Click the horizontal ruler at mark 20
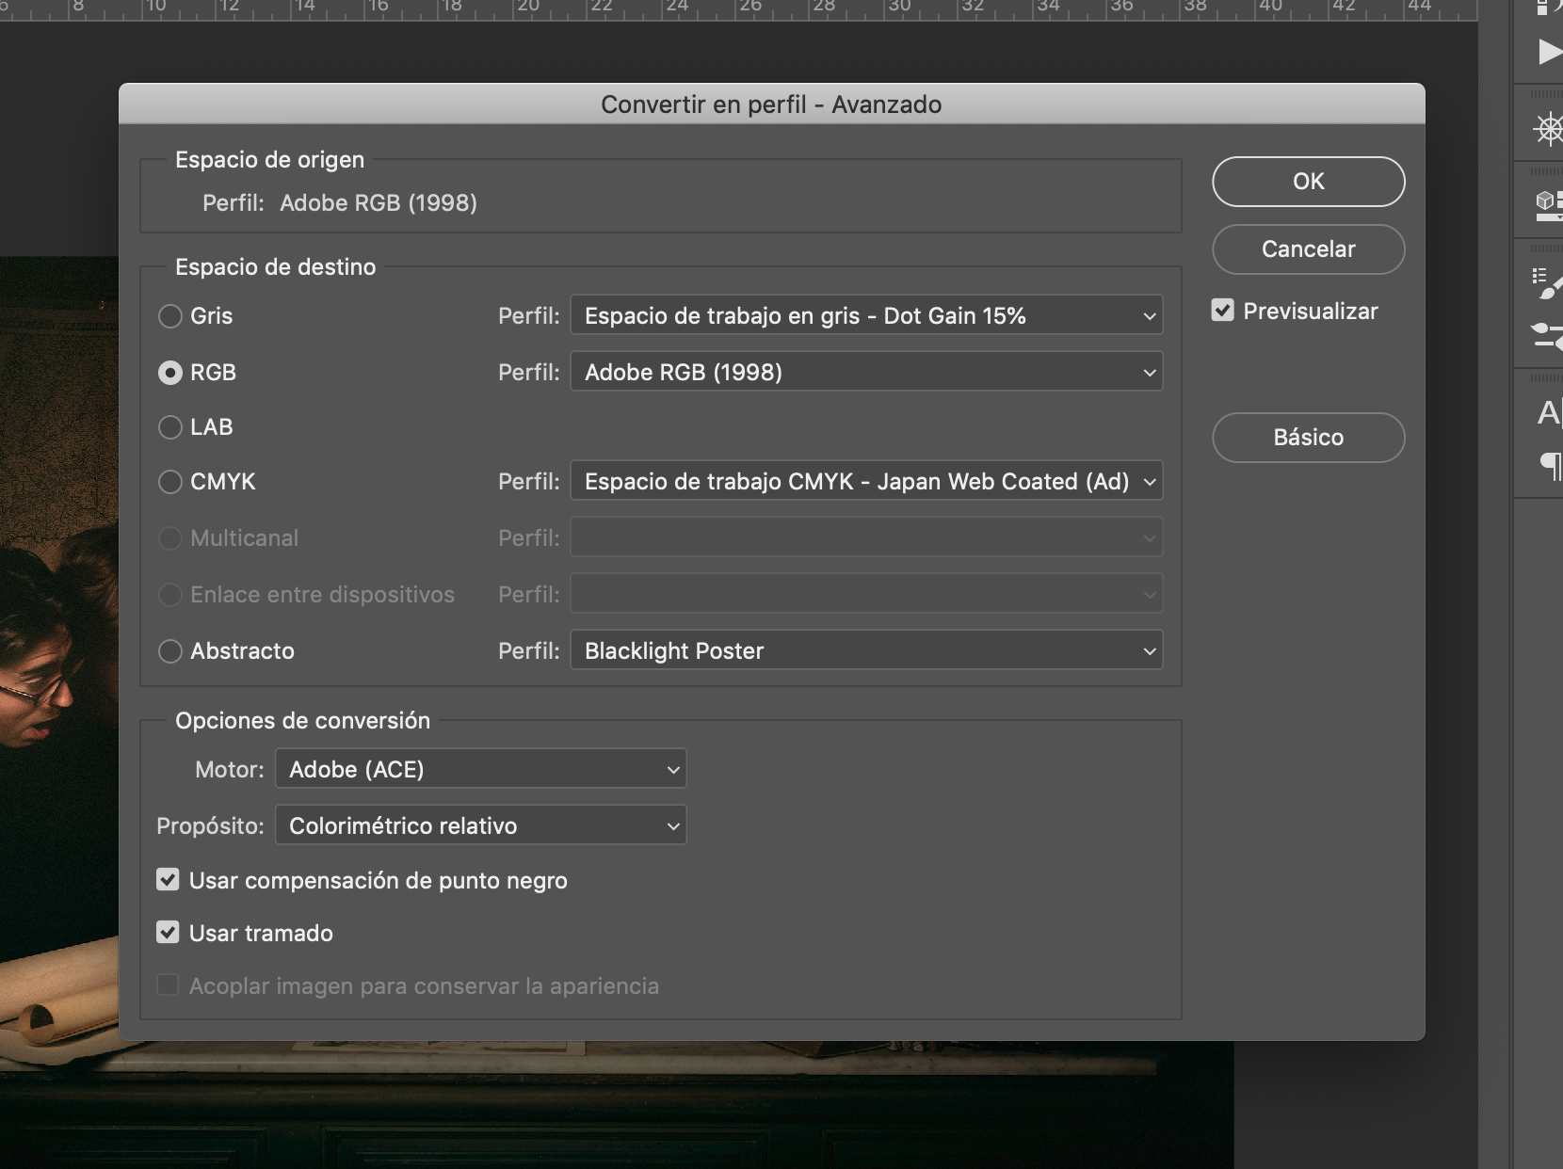The width and height of the screenshot is (1563, 1169). point(527,8)
